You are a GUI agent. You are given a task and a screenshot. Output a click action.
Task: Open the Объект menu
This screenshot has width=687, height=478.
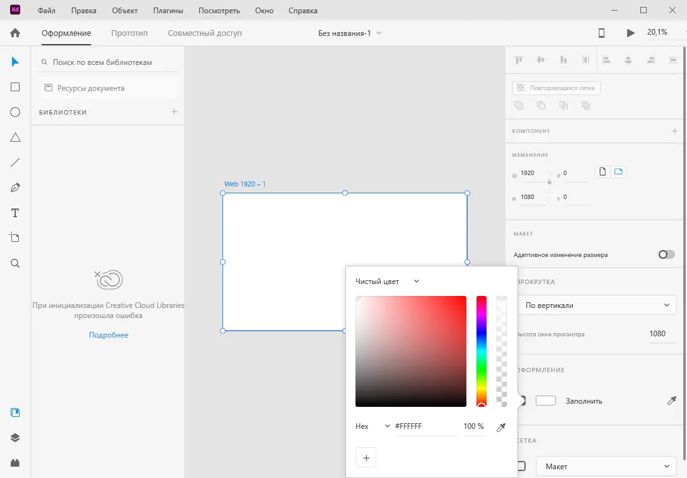(x=124, y=11)
